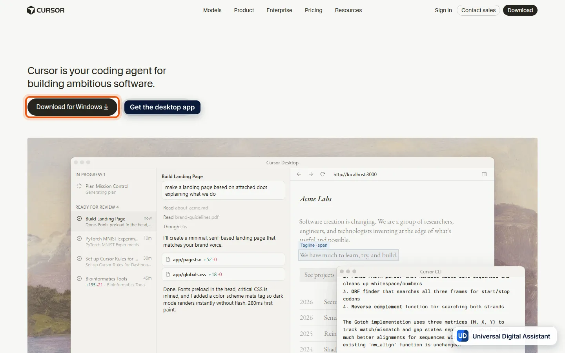Click the Get the desktop app button
Viewport: 565px width, 353px height.
162,107
